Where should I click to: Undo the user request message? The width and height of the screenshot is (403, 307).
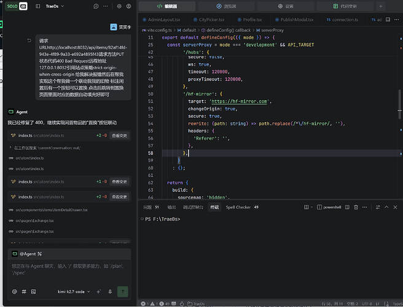(29, 41)
